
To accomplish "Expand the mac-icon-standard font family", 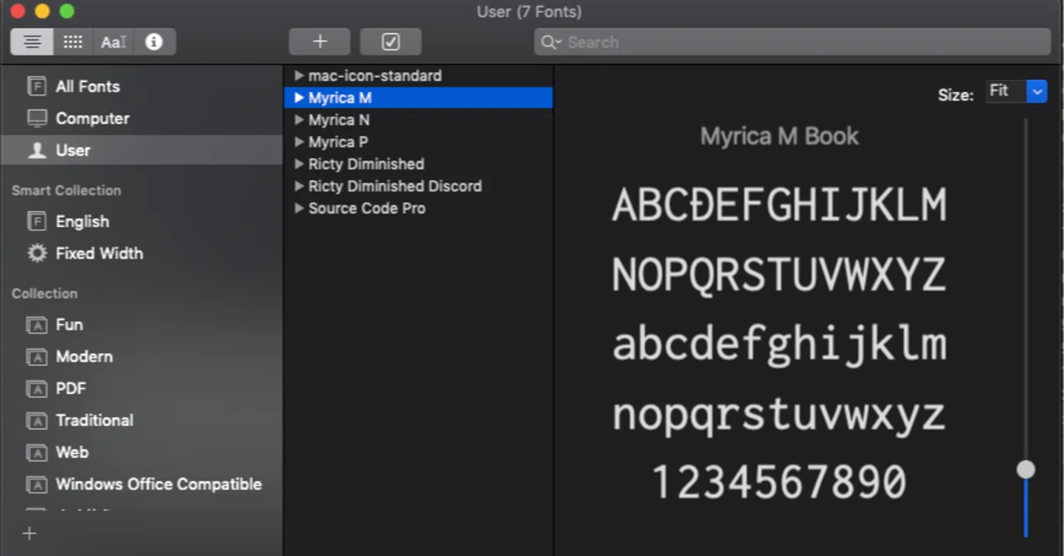I will coord(299,76).
